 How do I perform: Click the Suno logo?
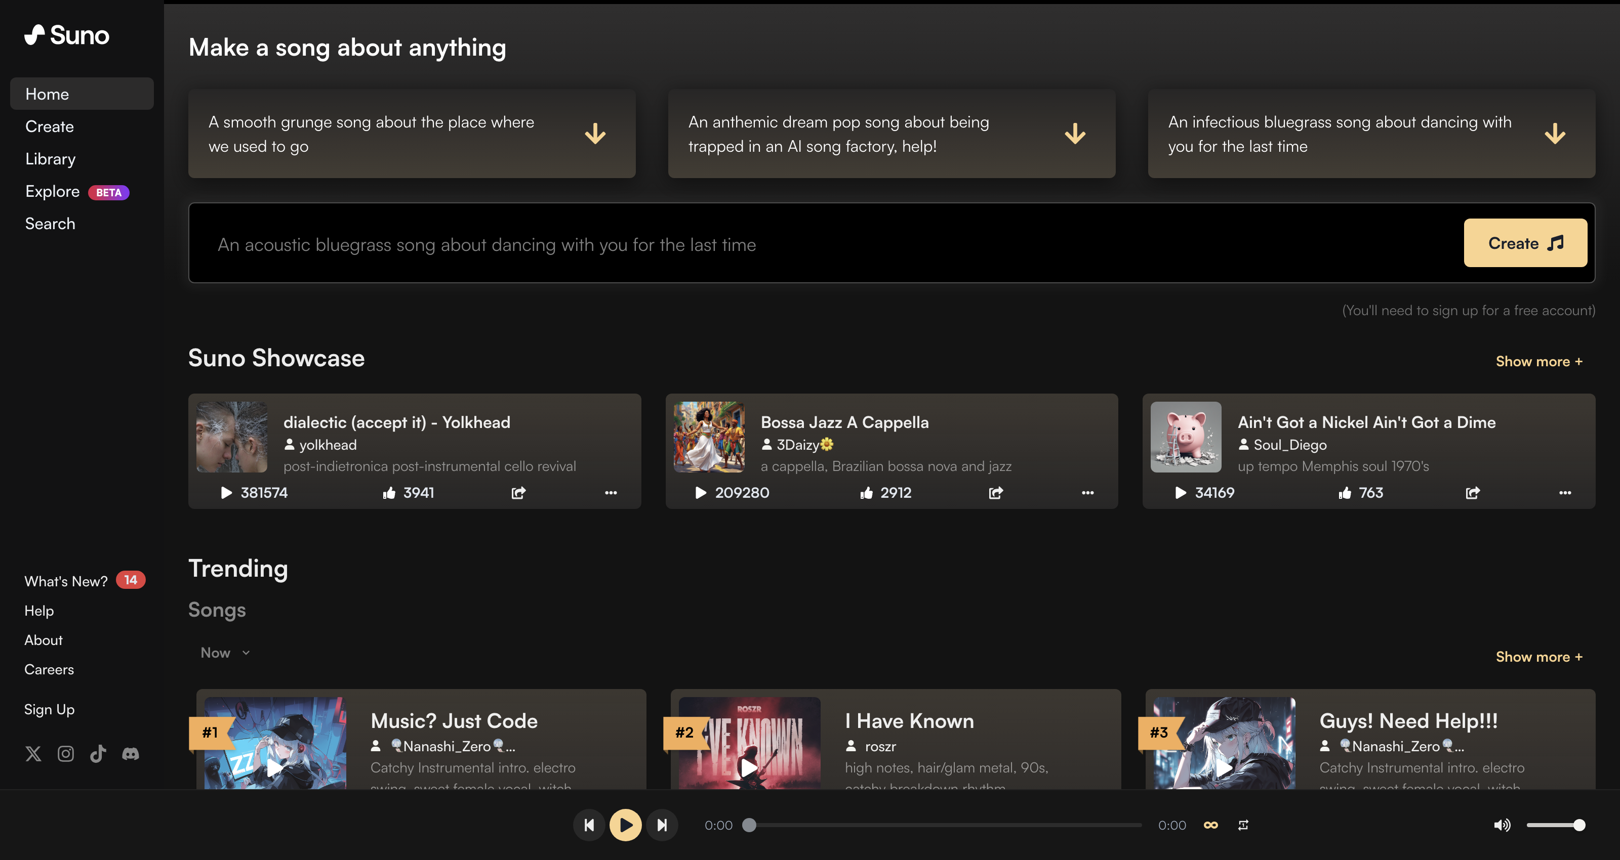(x=67, y=35)
